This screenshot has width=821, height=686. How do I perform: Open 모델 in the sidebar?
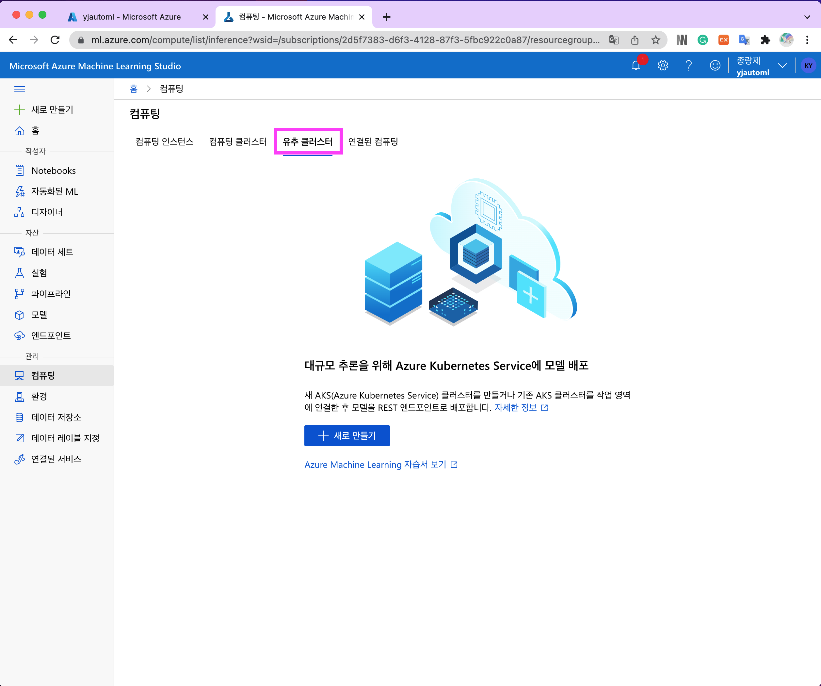click(57, 315)
